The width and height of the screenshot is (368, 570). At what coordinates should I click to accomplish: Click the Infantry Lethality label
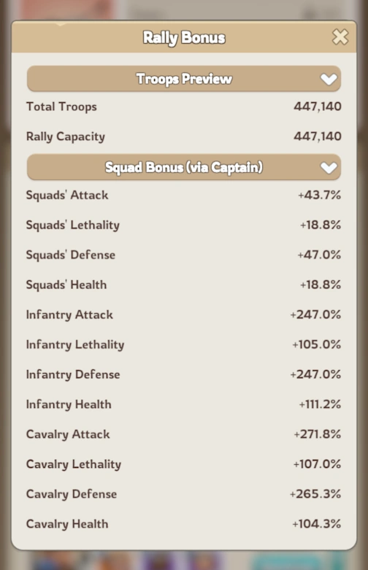click(x=75, y=344)
